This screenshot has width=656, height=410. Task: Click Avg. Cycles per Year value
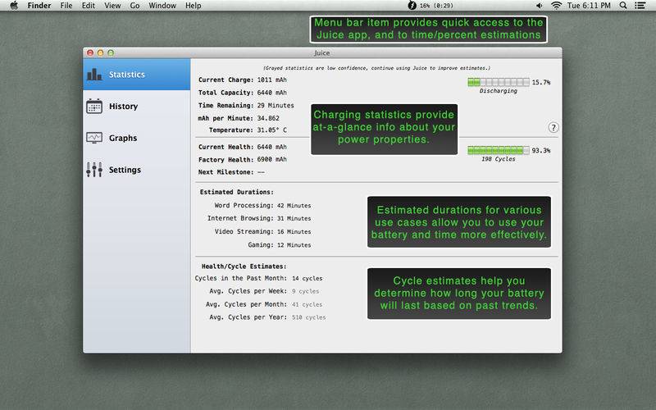(309, 317)
